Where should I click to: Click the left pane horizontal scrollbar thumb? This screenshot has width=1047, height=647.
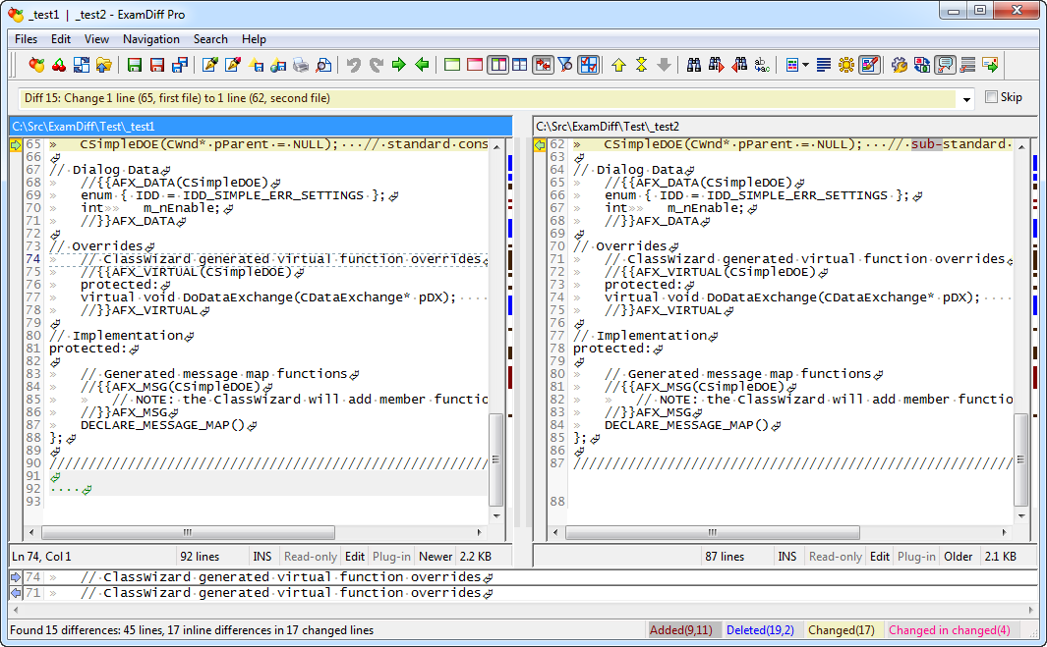point(189,532)
